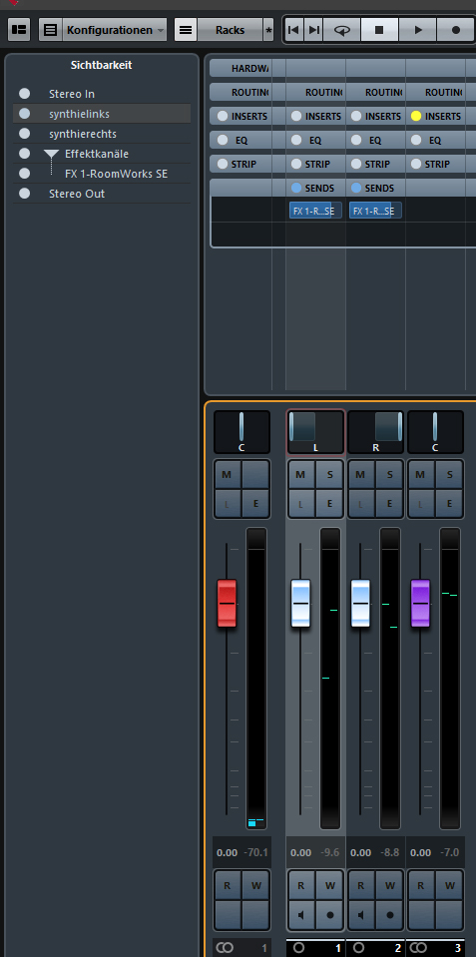The height and width of the screenshot is (957, 476).
Task: Open the Racks selection menu
Action: tap(230, 29)
